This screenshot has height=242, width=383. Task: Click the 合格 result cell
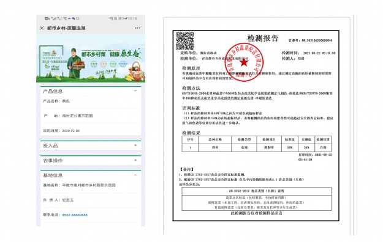323,147
